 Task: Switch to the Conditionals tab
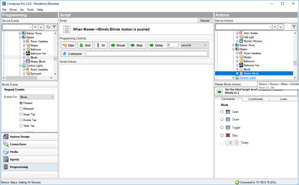[x=255, y=99]
